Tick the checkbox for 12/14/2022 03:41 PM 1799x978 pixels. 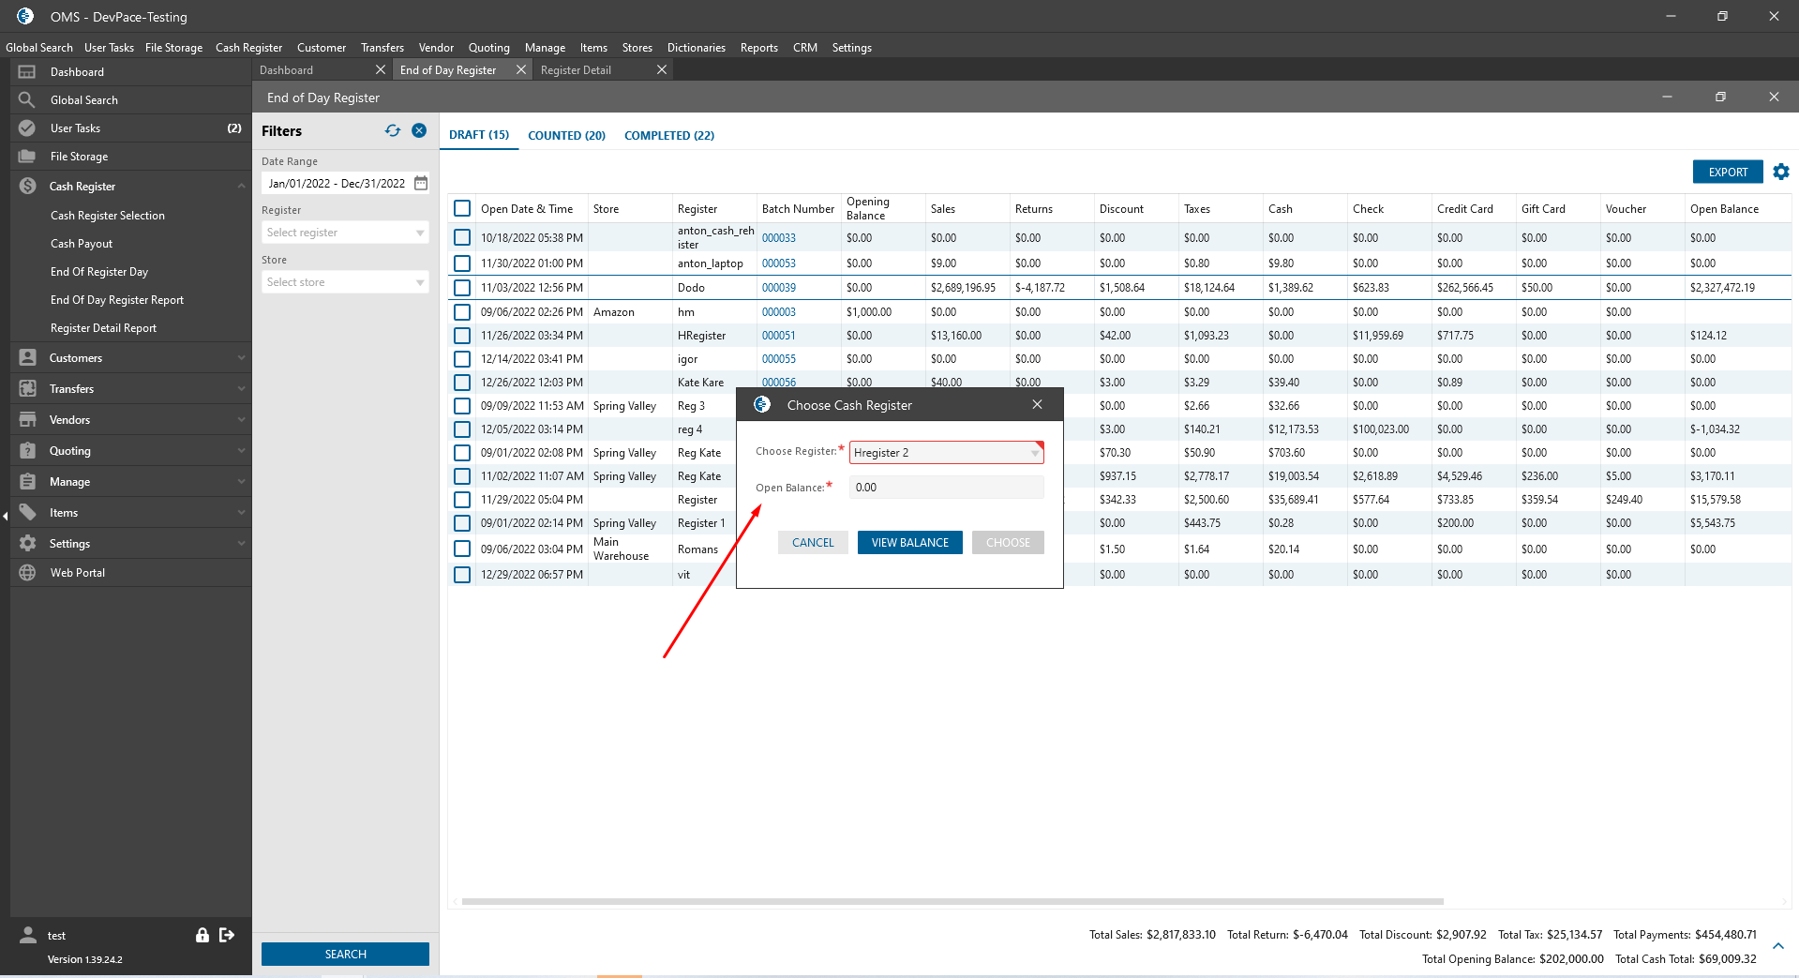tap(462, 359)
